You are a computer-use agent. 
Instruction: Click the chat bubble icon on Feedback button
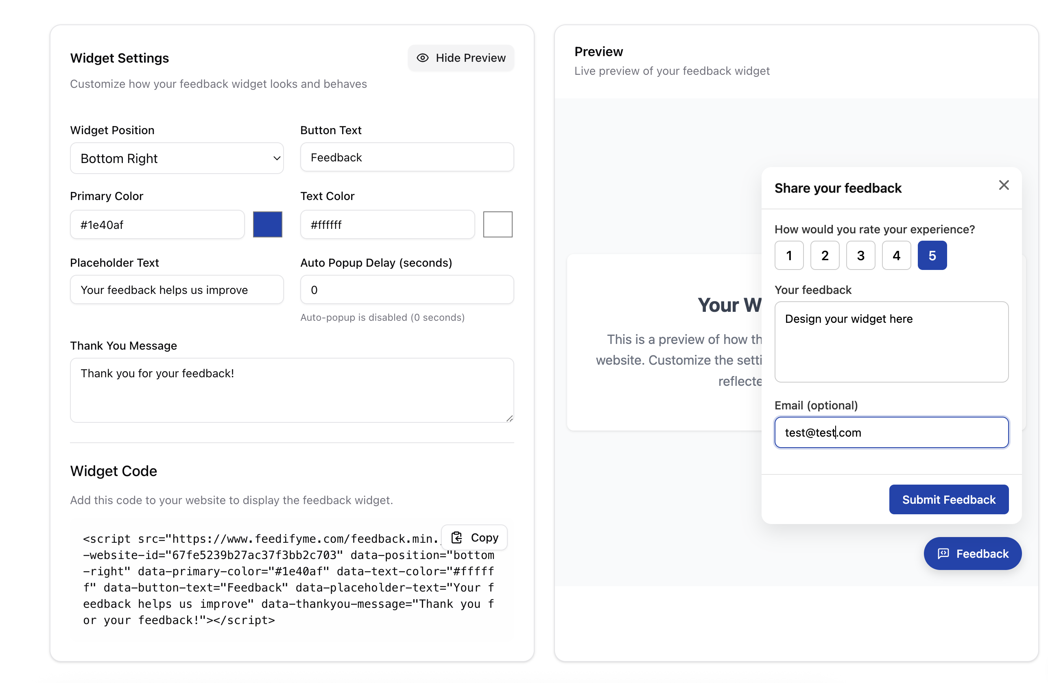[943, 554]
